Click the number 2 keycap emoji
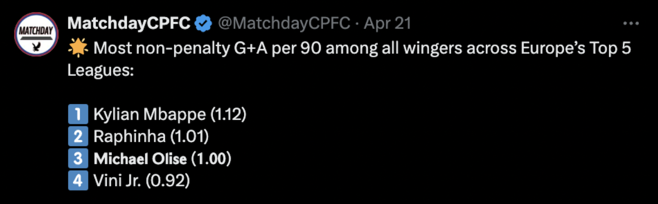Screen dimensions: 658x204 pyautogui.click(x=77, y=136)
